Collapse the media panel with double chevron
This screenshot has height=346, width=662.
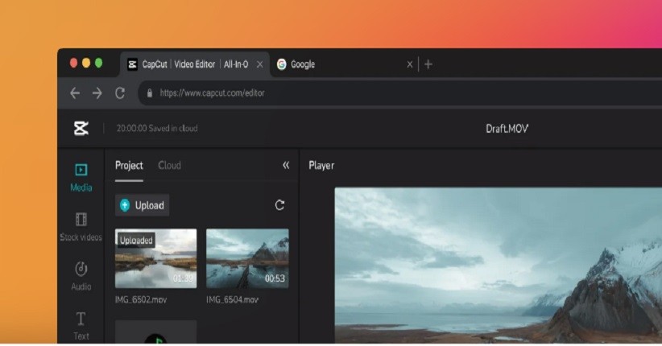pos(285,165)
